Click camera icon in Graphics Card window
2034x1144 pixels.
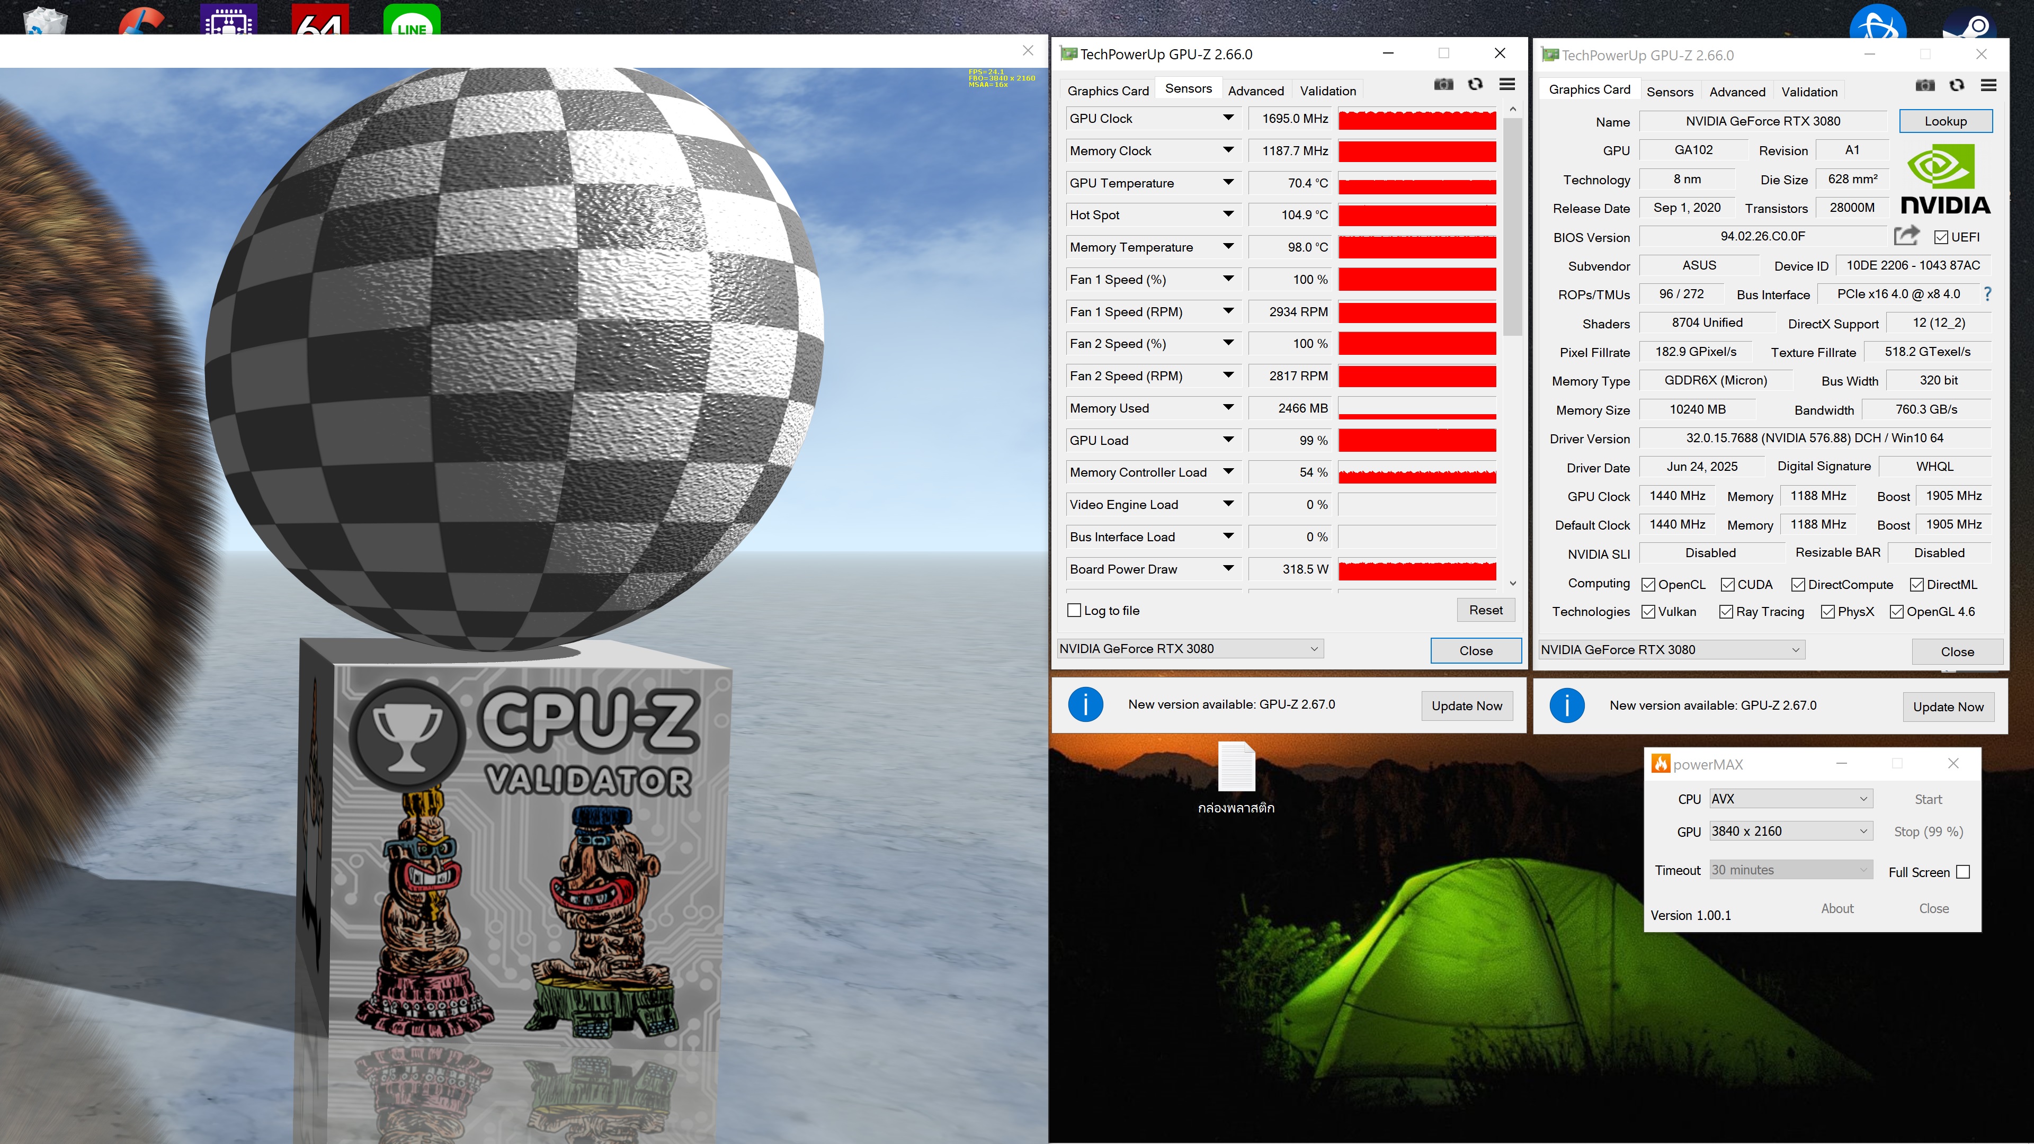coord(1925,85)
